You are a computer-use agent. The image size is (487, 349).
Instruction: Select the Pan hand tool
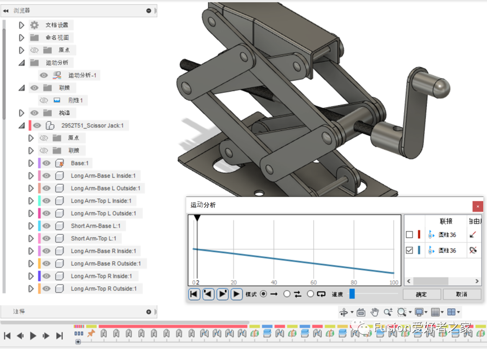click(x=375, y=312)
